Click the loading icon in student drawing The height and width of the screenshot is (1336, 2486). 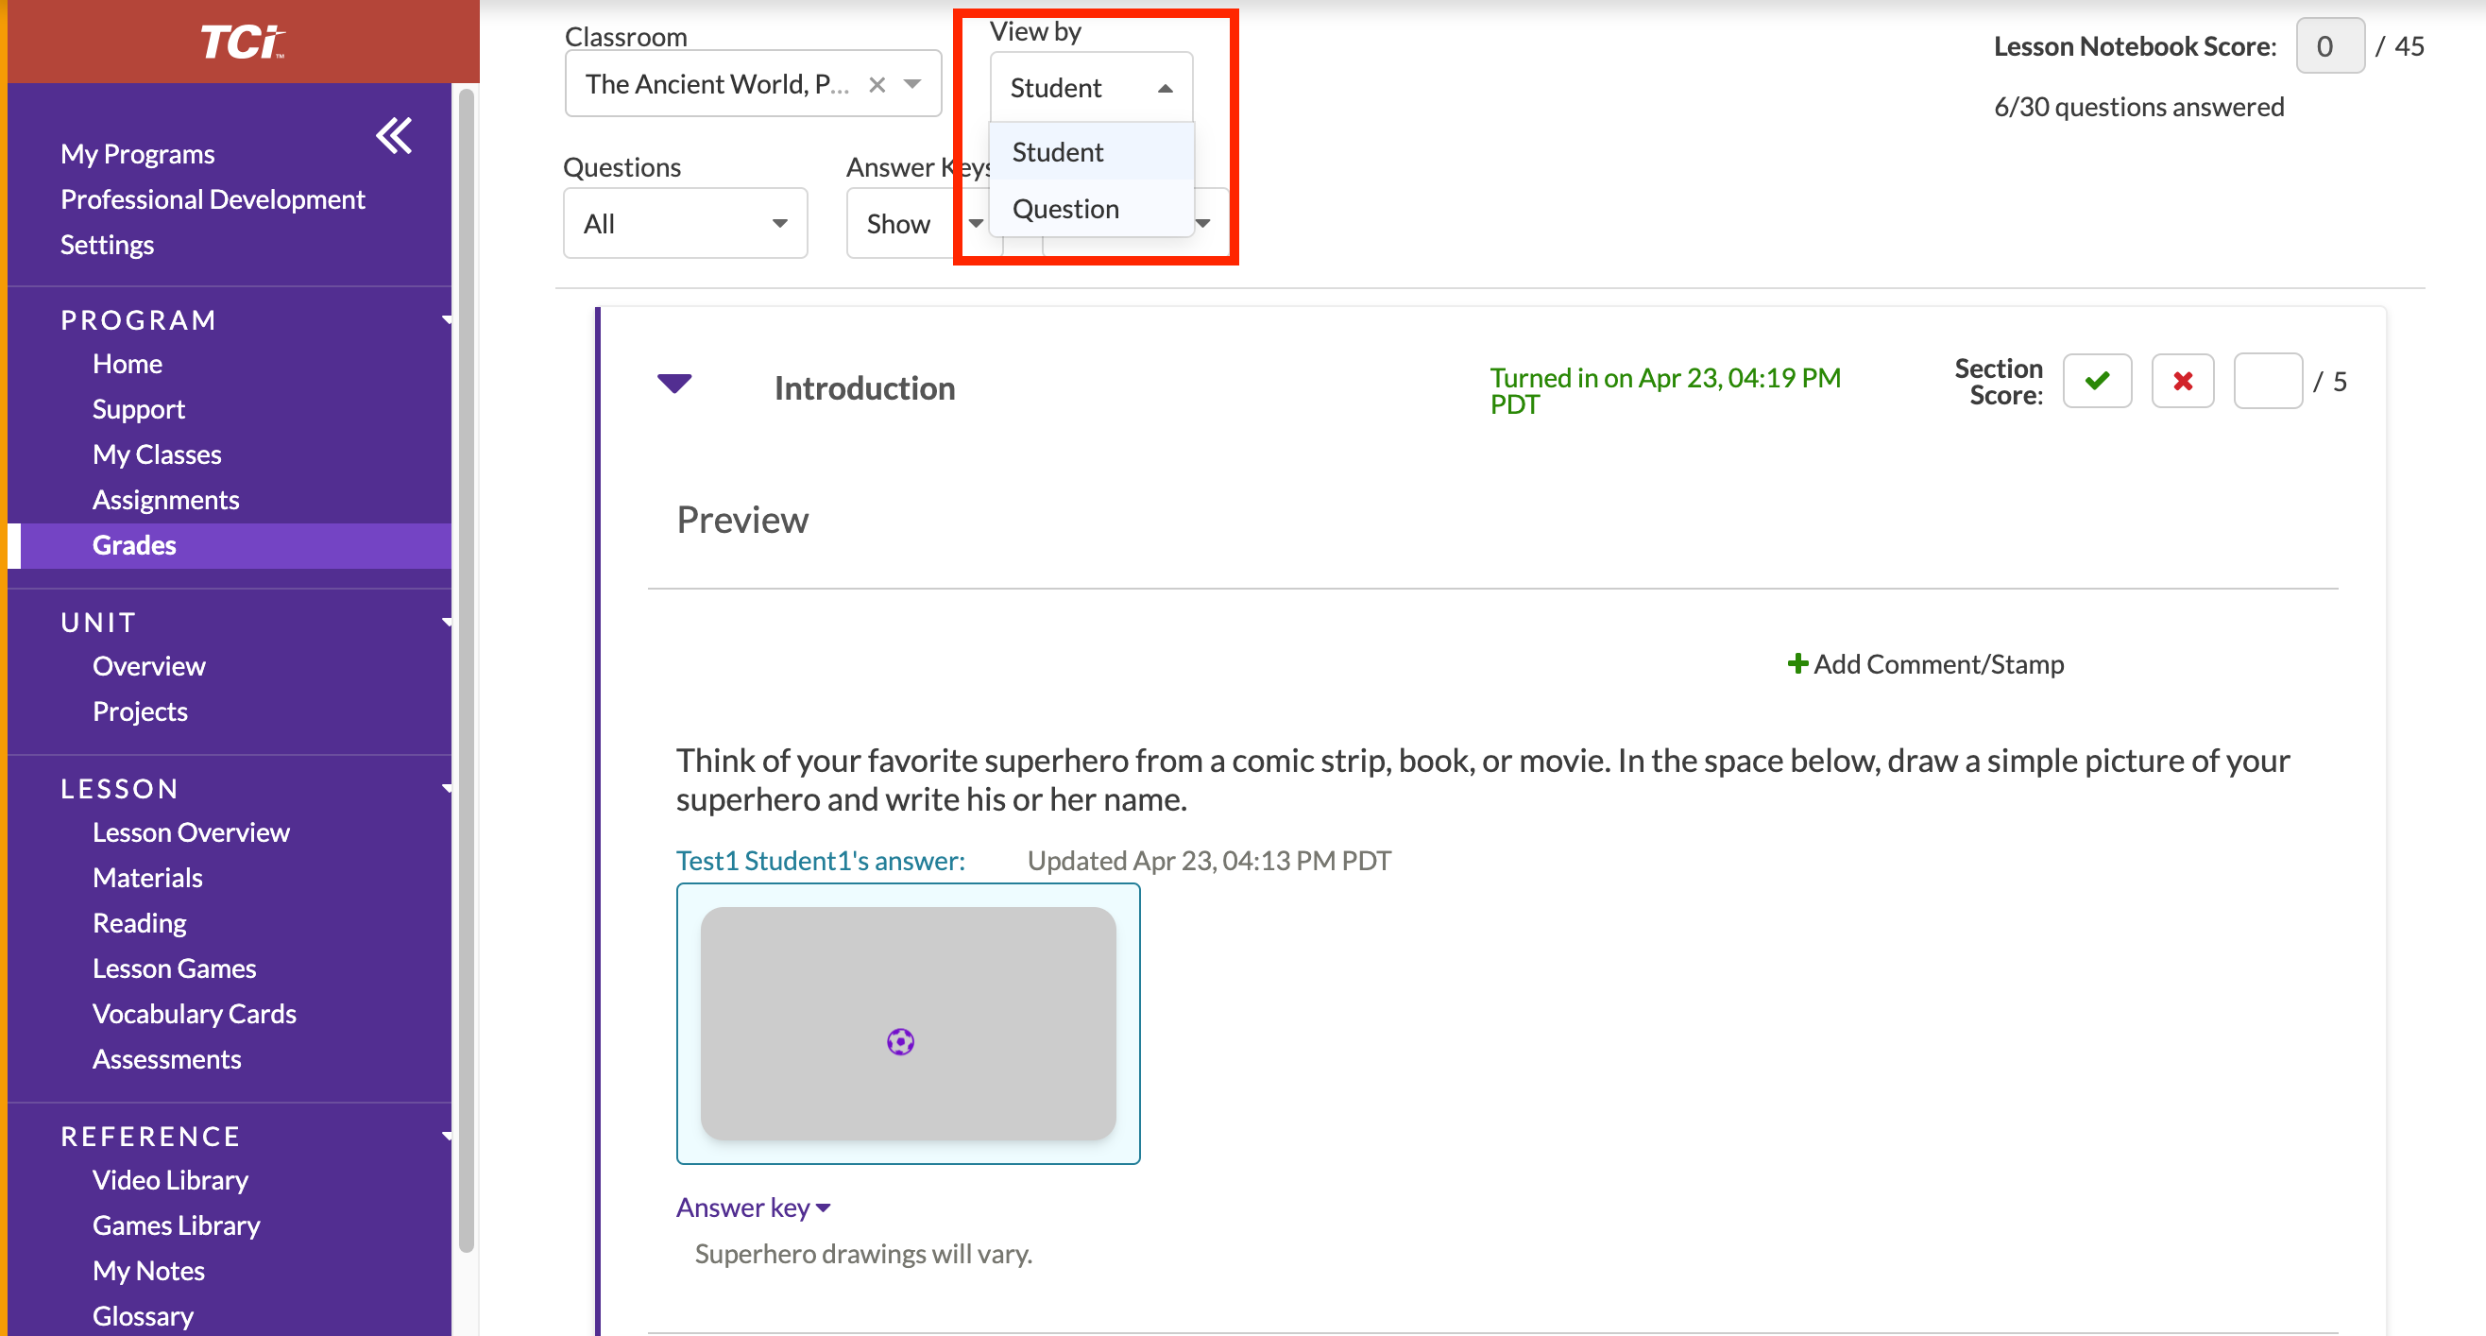coord(900,1041)
